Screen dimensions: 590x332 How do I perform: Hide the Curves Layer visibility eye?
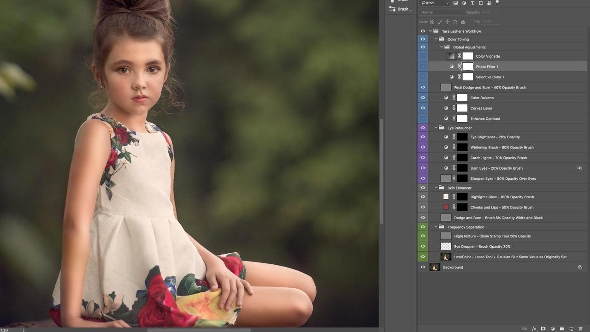423,108
